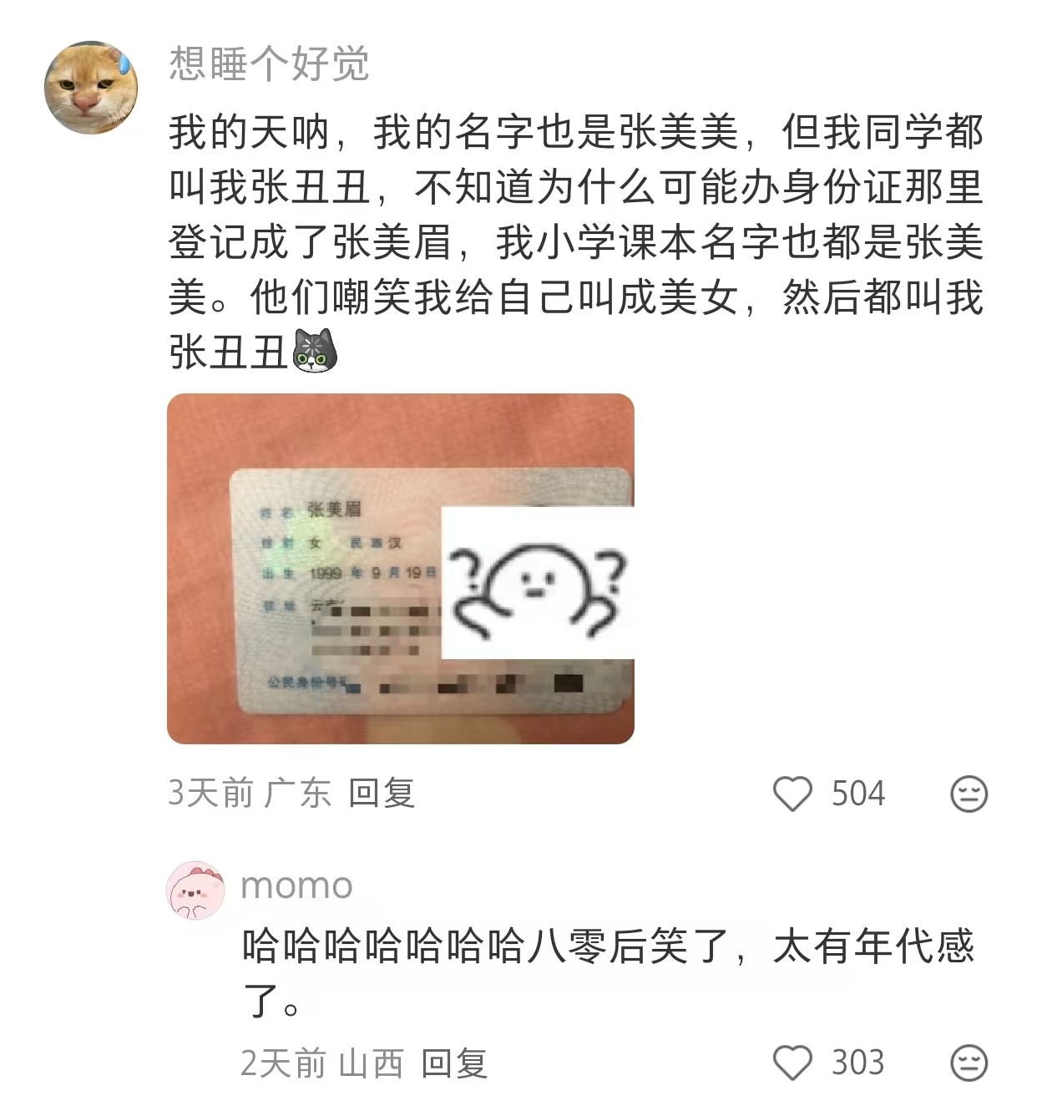Select momo's 哈哈哈 reply text

[x=609, y=973]
